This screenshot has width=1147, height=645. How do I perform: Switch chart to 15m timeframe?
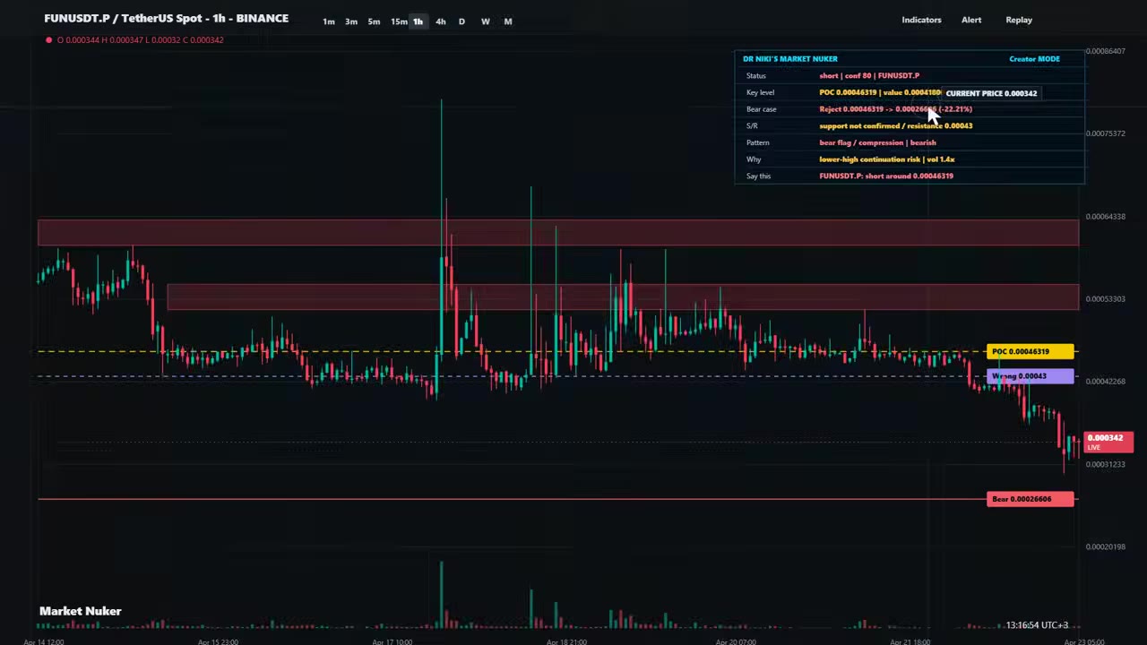tap(399, 21)
